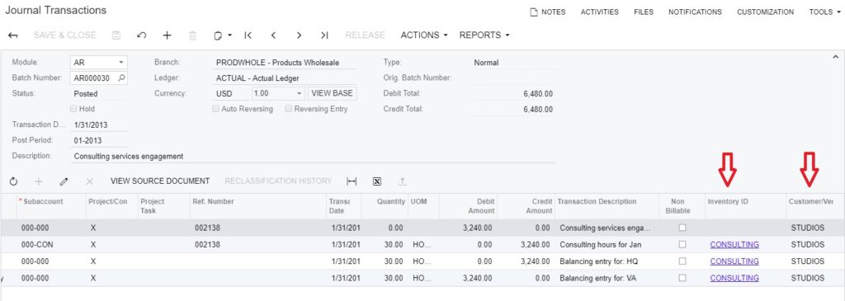Add a new record with plus icon

[167, 35]
